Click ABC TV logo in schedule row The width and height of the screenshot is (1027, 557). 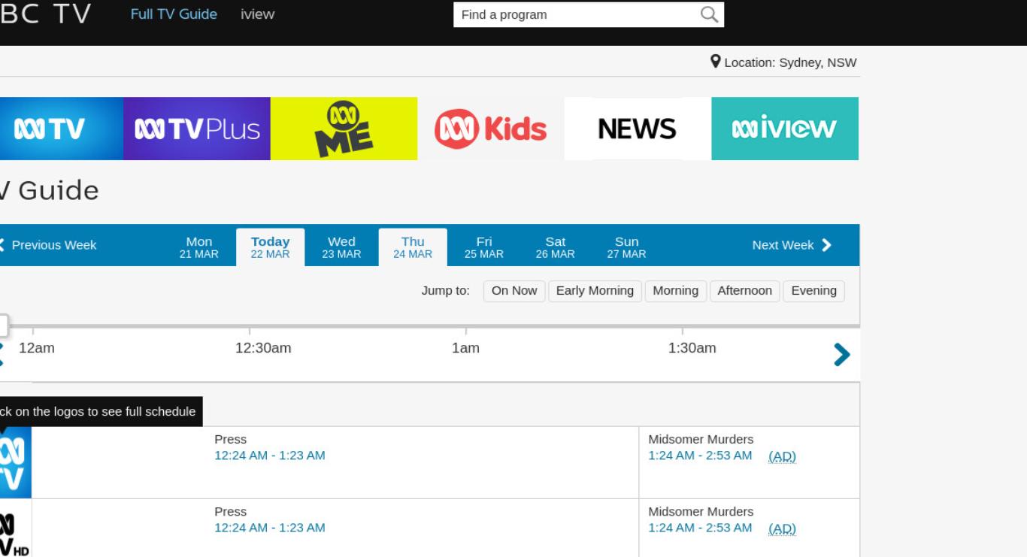(15, 462)
